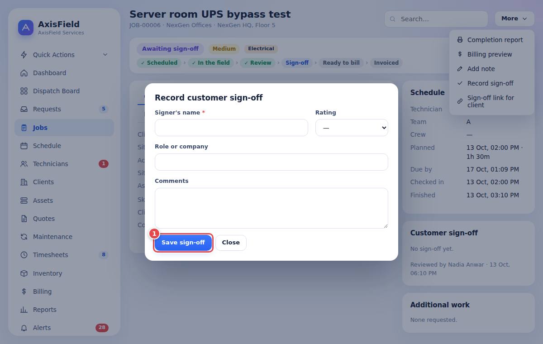
Task: Select Add note in the menu
Action: (x=492, y=69)
